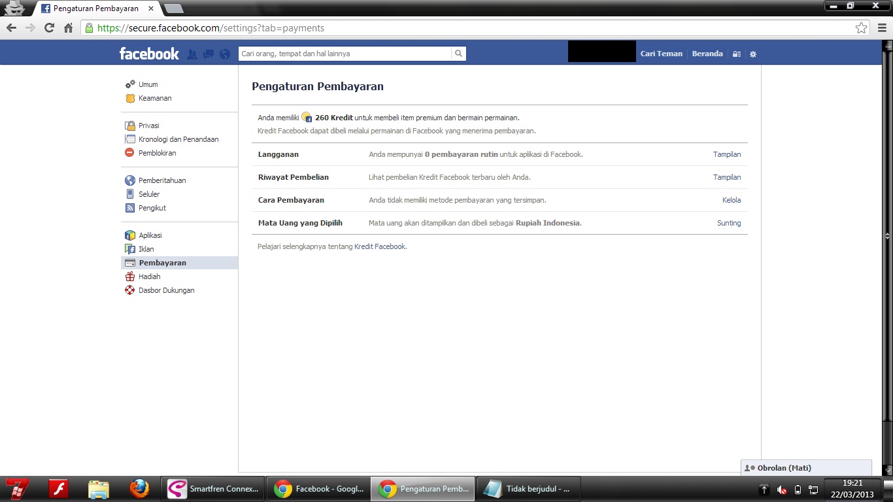Open messages icon in header
Viewport: 893px width, 502px height.
(209, 54)
